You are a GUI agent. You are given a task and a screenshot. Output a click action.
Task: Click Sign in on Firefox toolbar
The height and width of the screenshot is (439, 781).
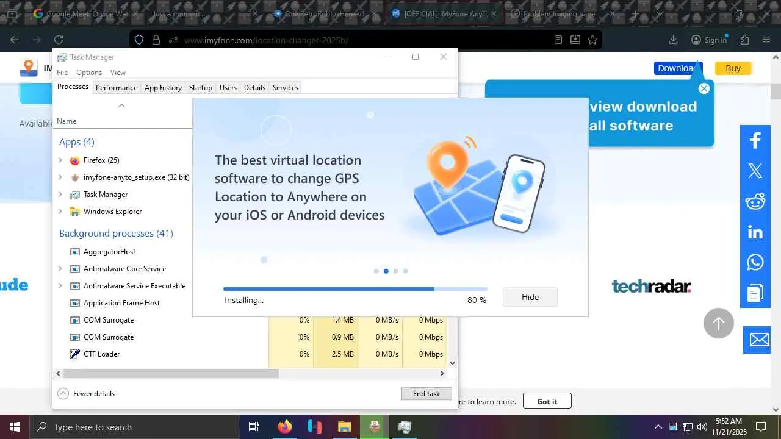(709, 40)
